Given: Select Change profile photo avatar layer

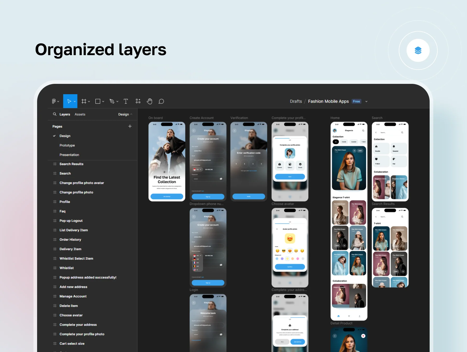Looking at the screenshot, I should pyautogui.click(x=82, y=183).
